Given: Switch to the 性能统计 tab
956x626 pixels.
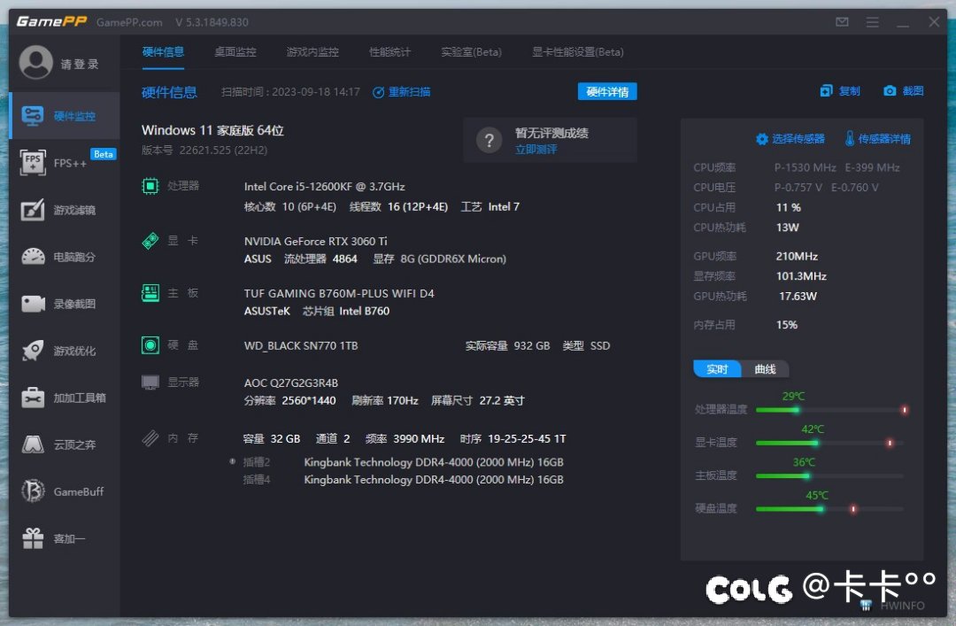Looking at the screenshot, I should [390, 52].
